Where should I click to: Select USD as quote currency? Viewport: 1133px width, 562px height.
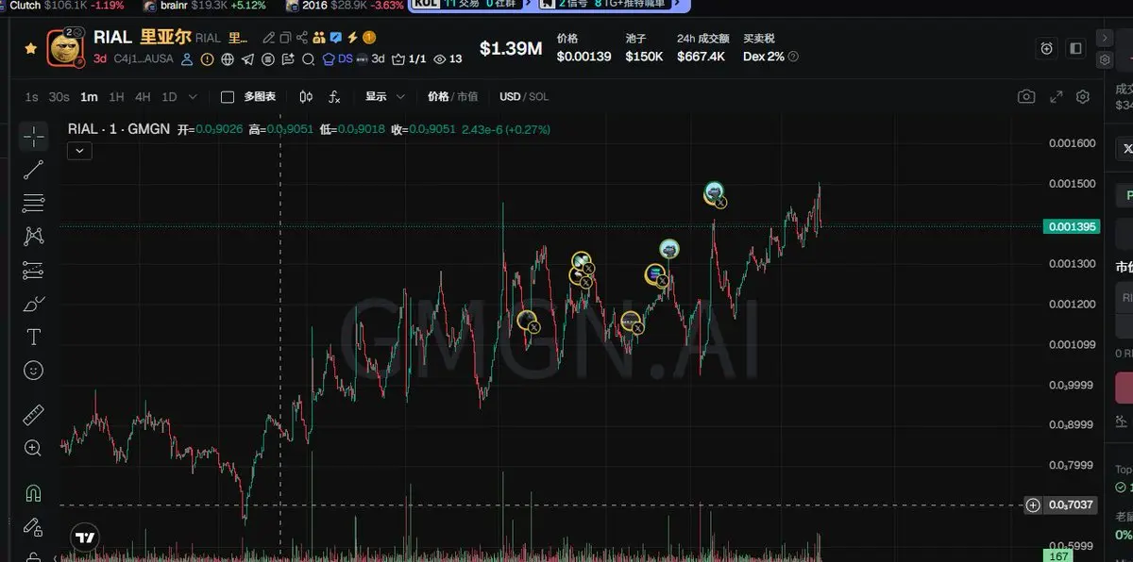pyautogui.click(x=510, y=96)
